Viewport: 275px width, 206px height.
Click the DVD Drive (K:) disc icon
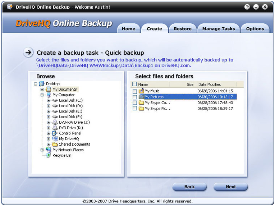(x=55, y=128)
